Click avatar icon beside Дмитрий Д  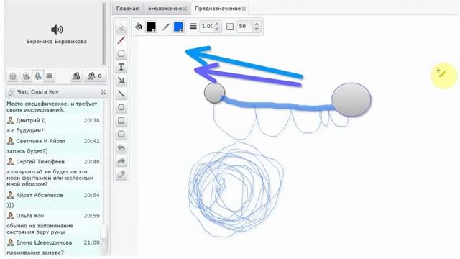pyautogui.click(x=11, y=120)
